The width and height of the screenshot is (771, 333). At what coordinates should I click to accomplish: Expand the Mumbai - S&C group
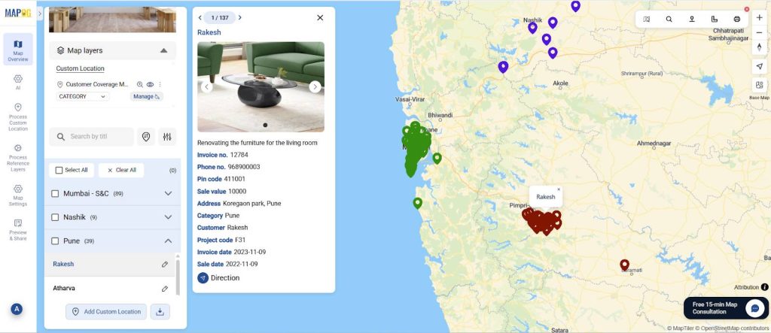point(168,193)
